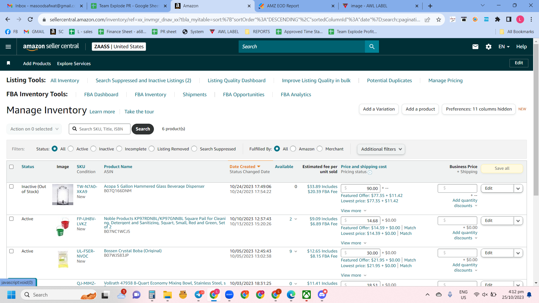Click the Add a product button

pyautogui.click(x=420, y=109)
